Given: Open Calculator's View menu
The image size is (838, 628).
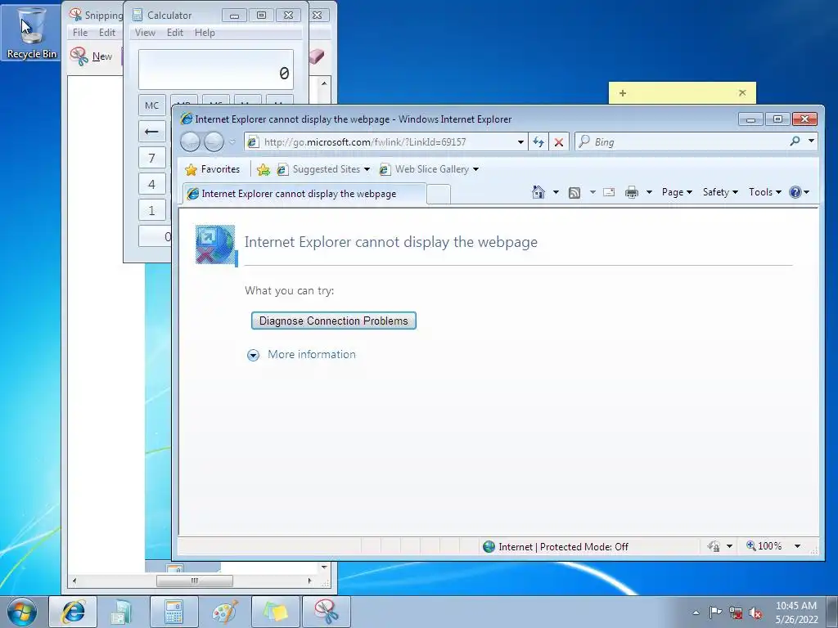Looking at the screenshot, I should point(145,33).
